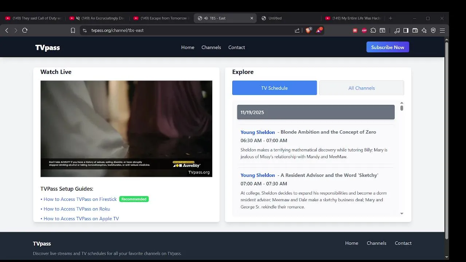This screenshot has height=262, width=466.
Task: Open Channels in top navigation
Action: [x=211, y=47]
